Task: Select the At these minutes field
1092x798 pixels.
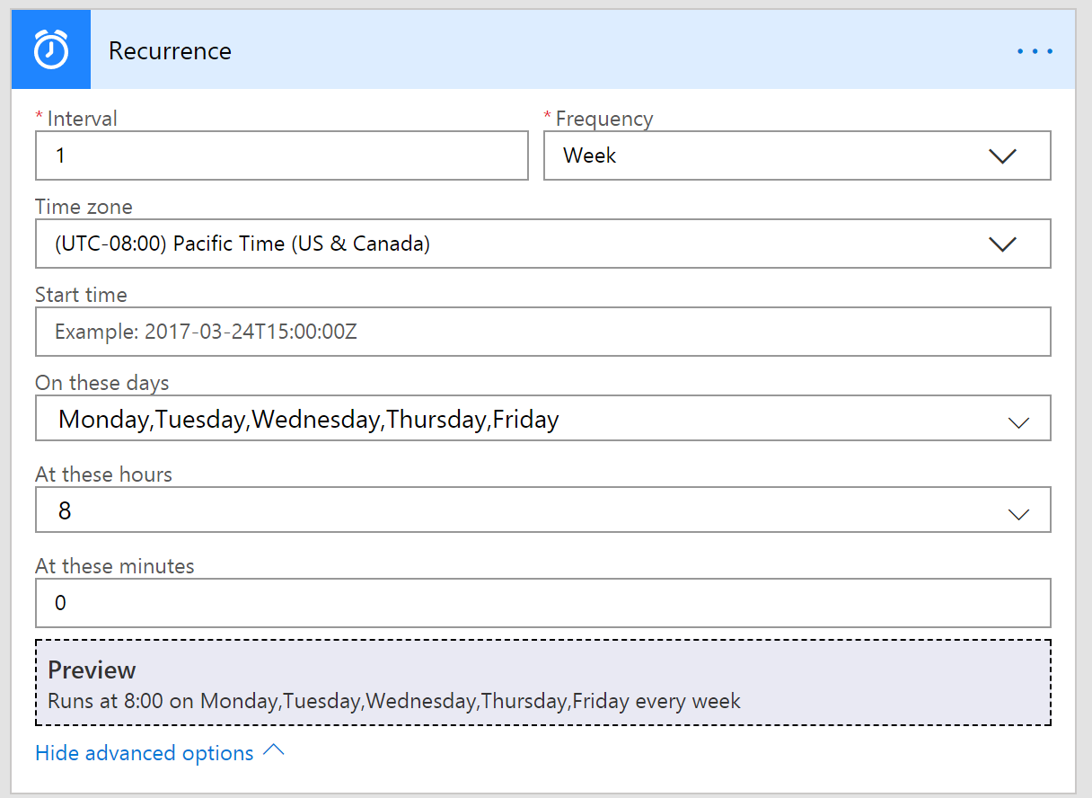Action: 542,602
